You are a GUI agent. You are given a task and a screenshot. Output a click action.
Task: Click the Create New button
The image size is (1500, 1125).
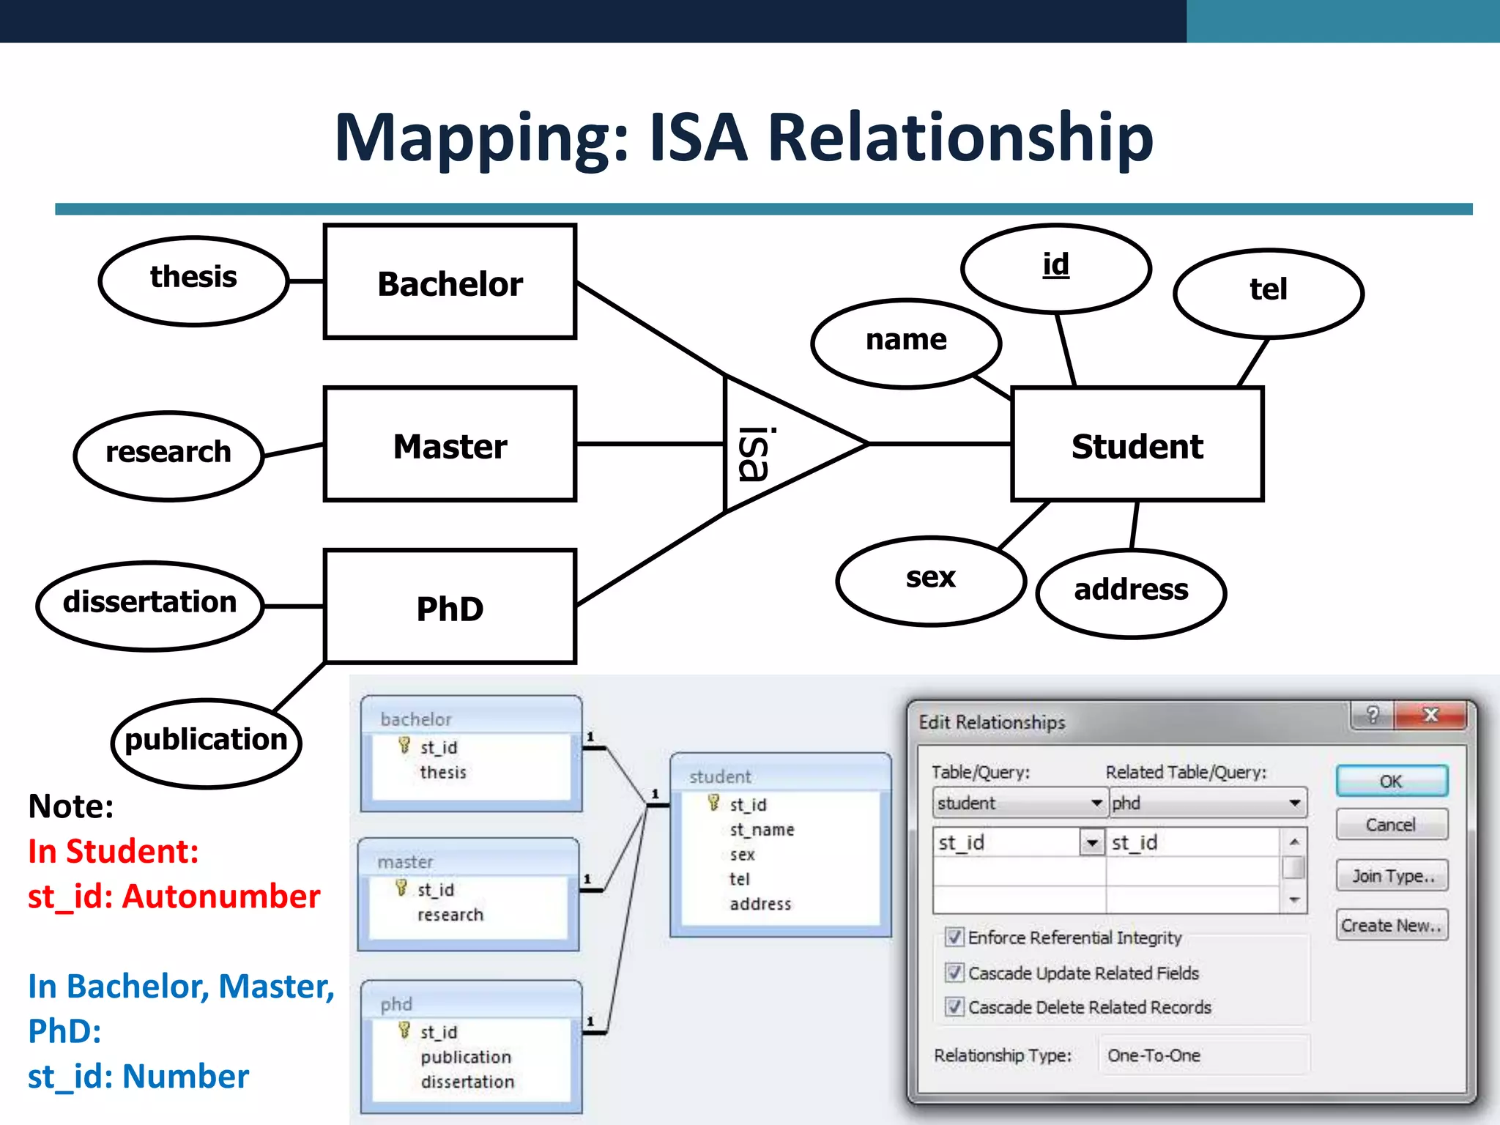(x=1392, y=925)
